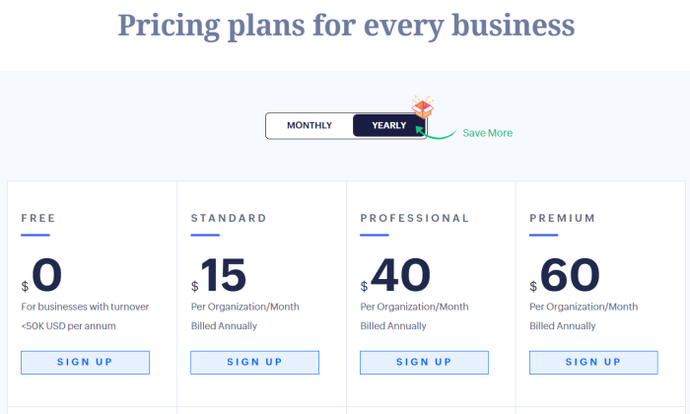The width and height of the screenshot is (690, 414).
Task: Sign up for the Premium plan
Action: [593, 363]
